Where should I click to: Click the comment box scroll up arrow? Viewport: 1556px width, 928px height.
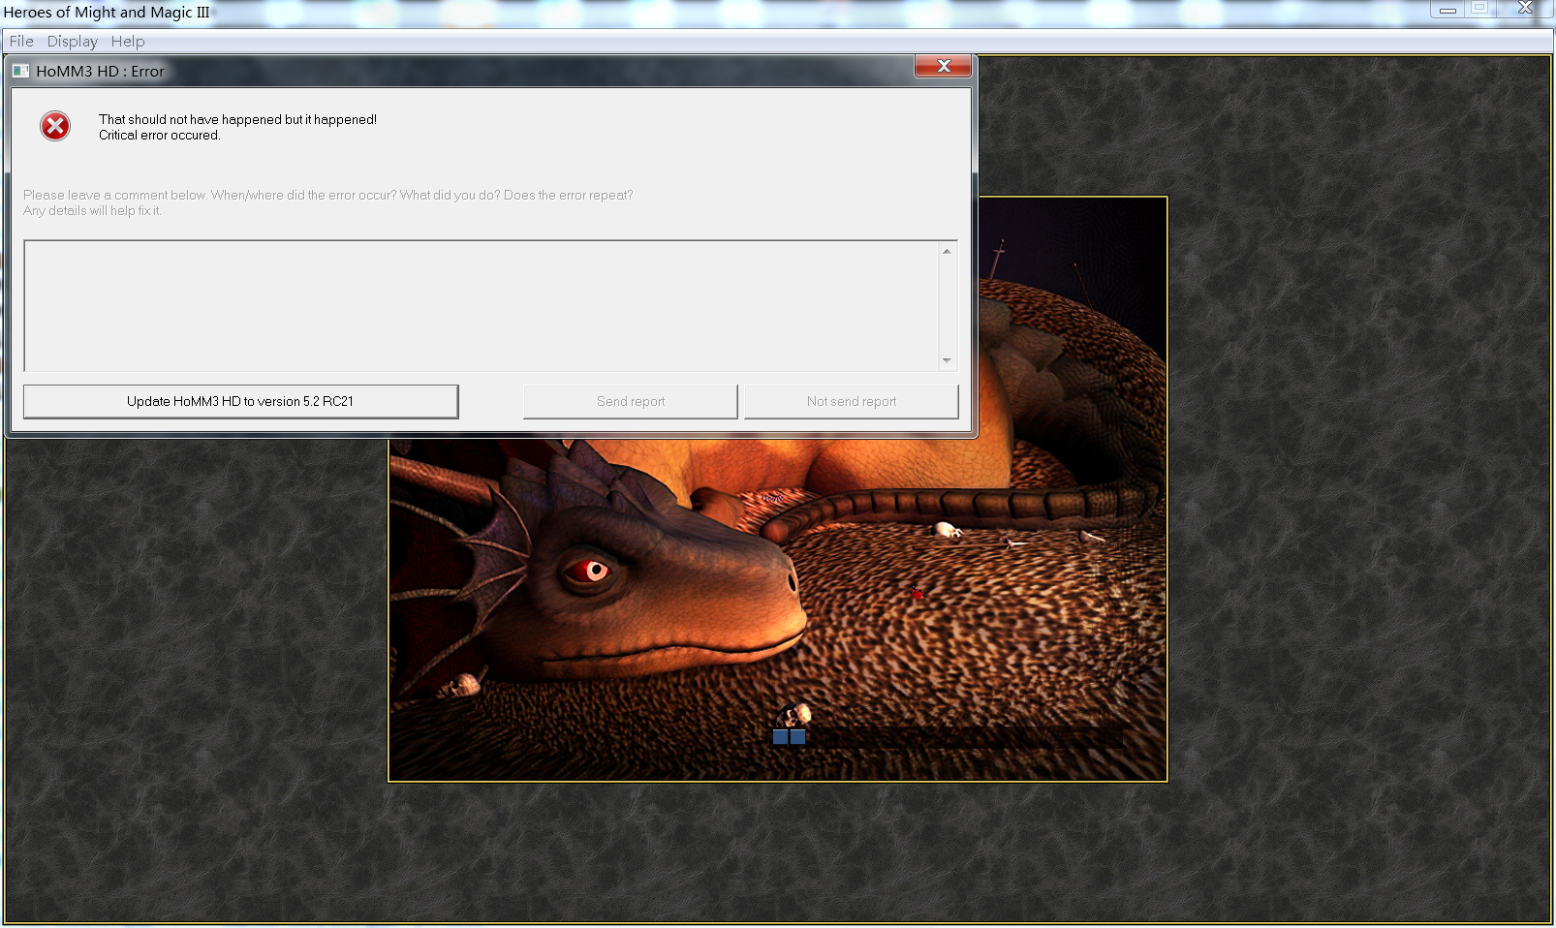click(947, 252)
